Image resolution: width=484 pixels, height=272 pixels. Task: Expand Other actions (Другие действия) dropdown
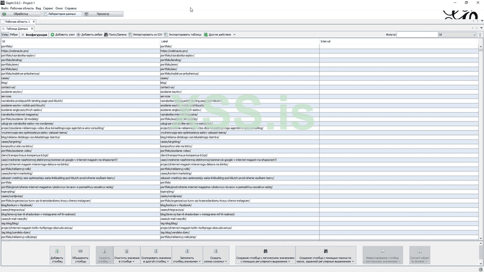[220, 35]
